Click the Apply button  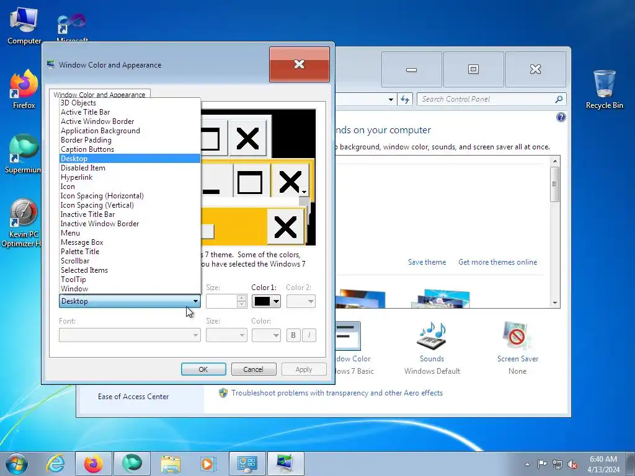point(304,369)
